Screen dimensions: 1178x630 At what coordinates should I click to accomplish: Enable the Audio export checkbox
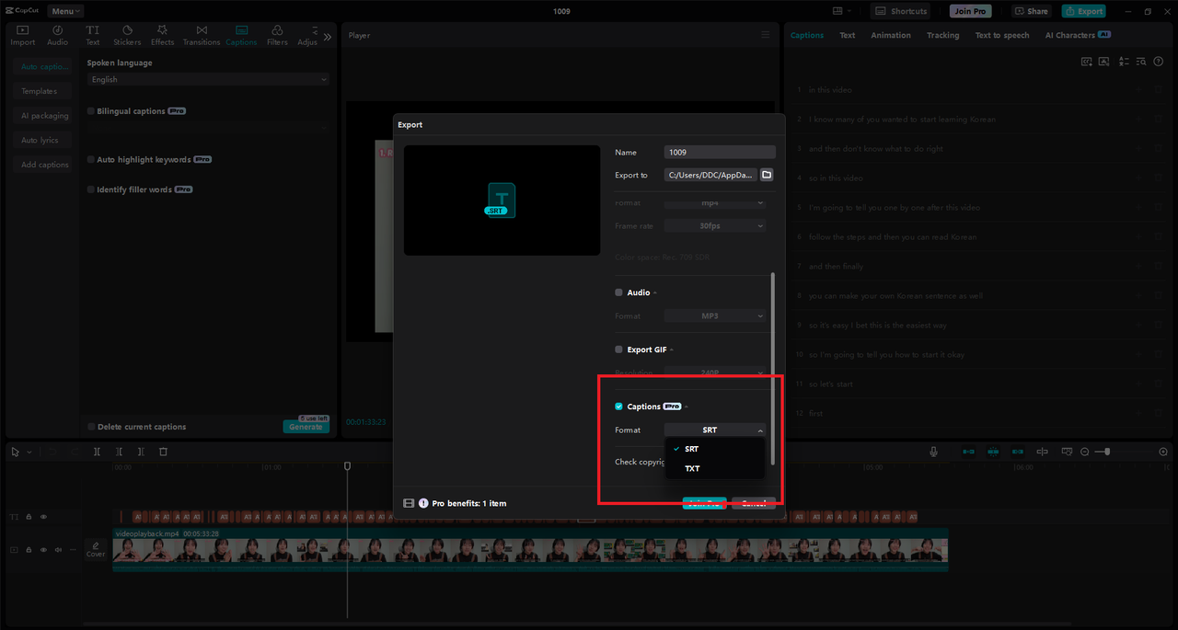click(618, 292)
